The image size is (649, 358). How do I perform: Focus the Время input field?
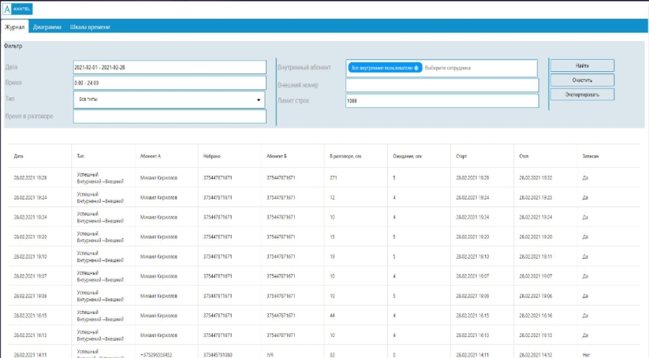170,83
